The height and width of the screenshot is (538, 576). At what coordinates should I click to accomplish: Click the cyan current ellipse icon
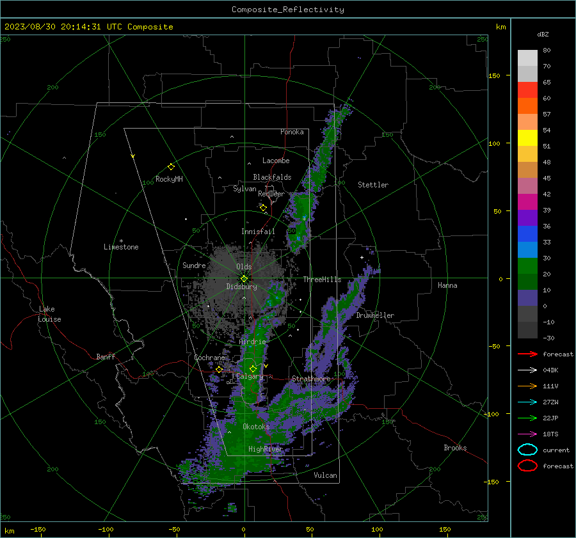tap(527, 450)
